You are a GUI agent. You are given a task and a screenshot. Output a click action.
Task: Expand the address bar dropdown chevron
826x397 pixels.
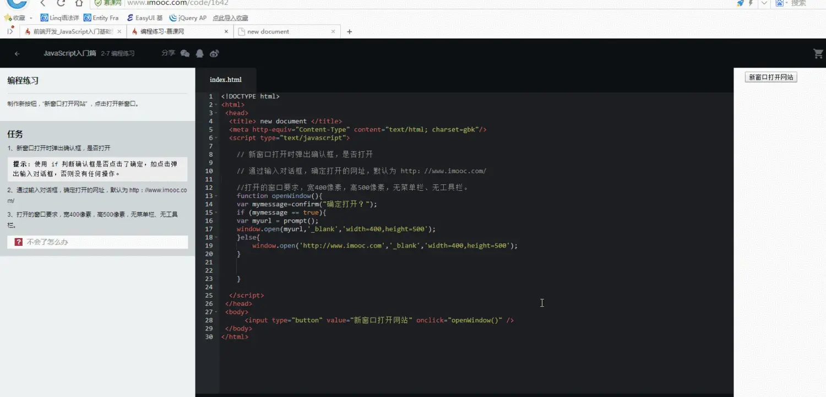(764, 3)
